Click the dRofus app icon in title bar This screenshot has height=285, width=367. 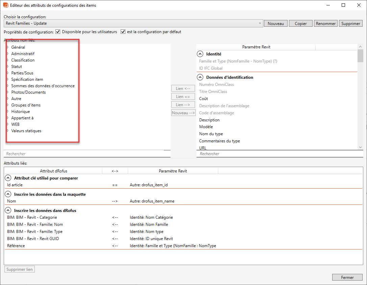[5, 5]
